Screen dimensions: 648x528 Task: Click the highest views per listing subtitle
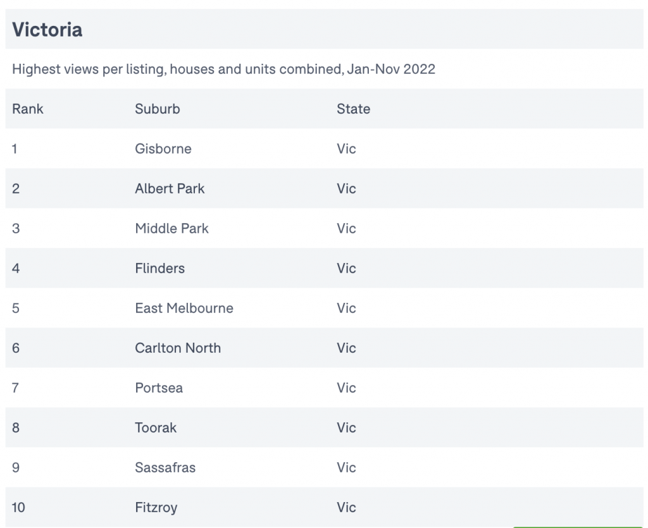point(223,69)
